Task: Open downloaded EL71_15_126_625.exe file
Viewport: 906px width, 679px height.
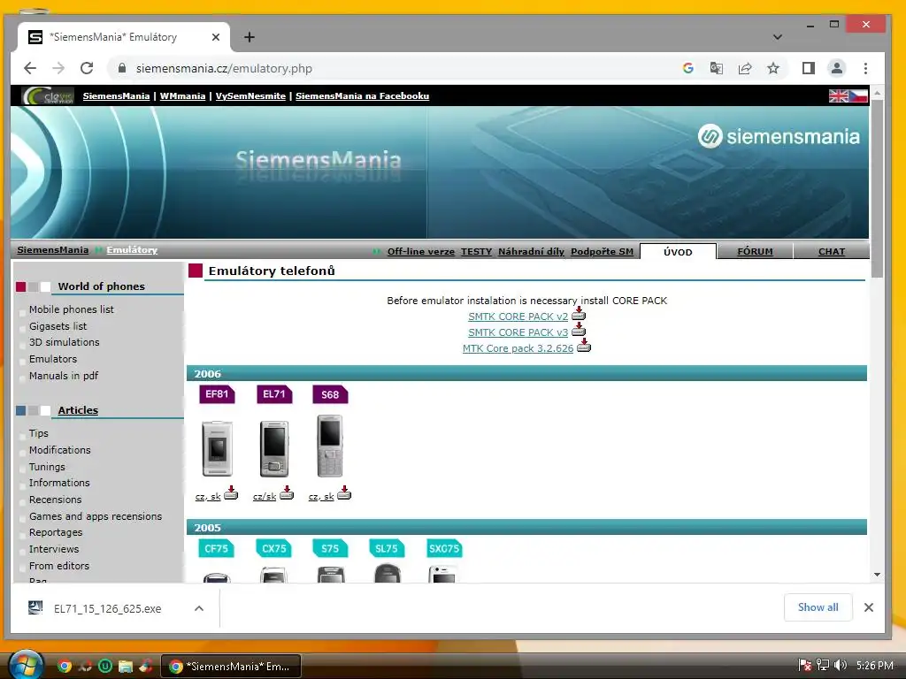Action: tap(107, 608)
